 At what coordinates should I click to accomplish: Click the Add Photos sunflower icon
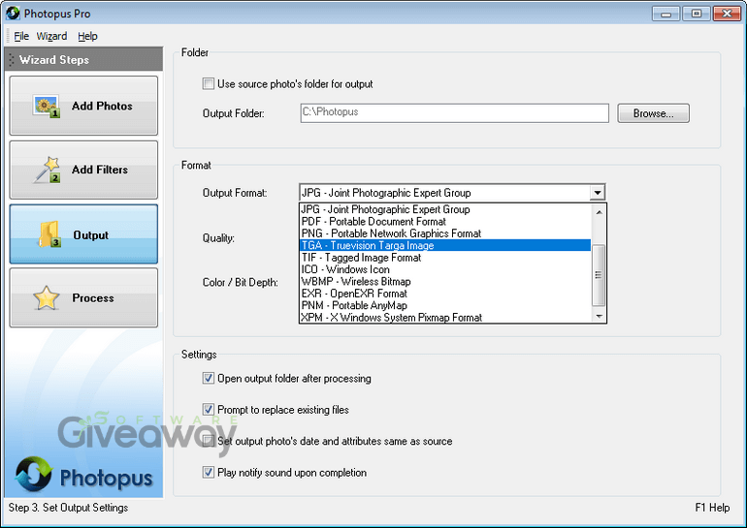coord(47,106)
